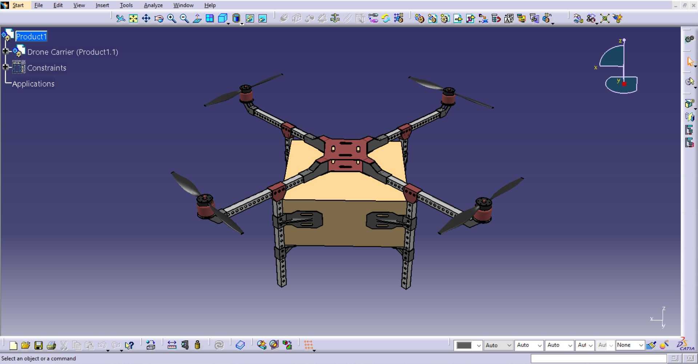Click the Painter format brush icon

coord(651,345)
